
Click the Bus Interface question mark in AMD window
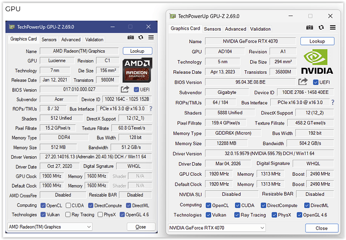point(151,108)
